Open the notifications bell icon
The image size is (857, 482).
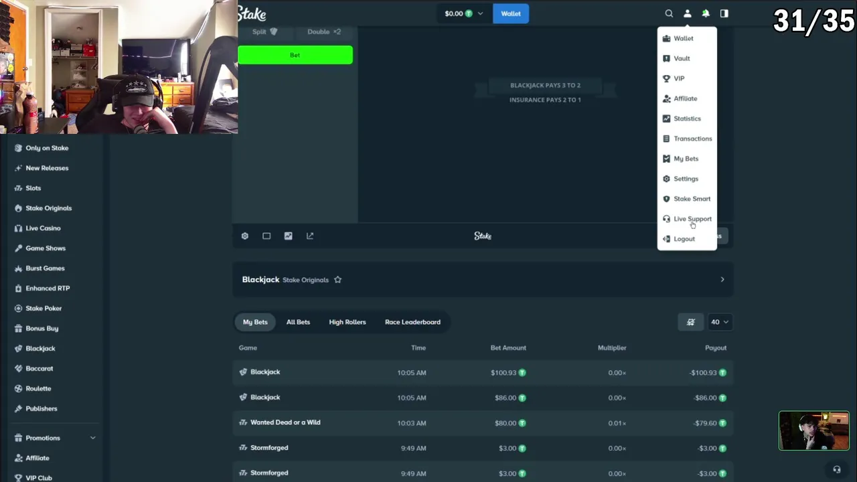706,13
